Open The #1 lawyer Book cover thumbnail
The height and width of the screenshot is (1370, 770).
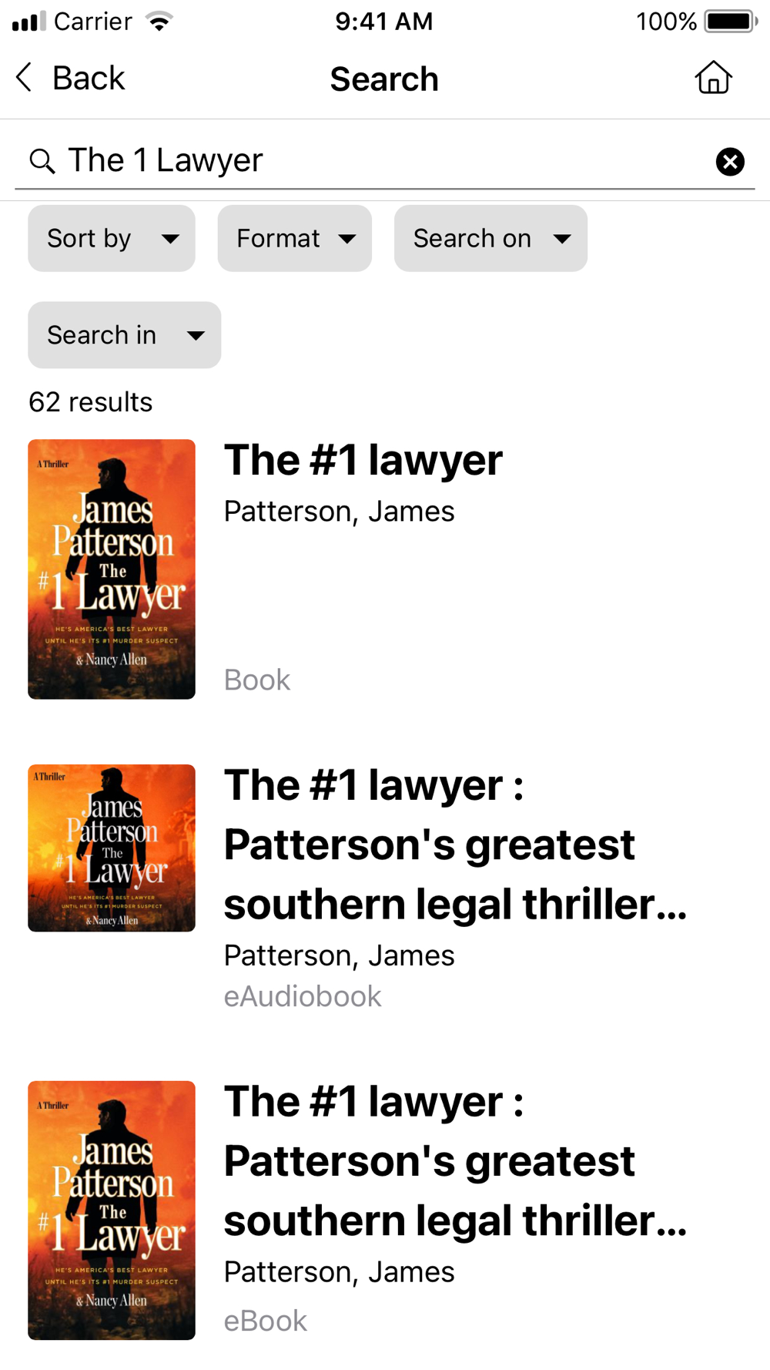pyautogui.click(x=112, y=569)
